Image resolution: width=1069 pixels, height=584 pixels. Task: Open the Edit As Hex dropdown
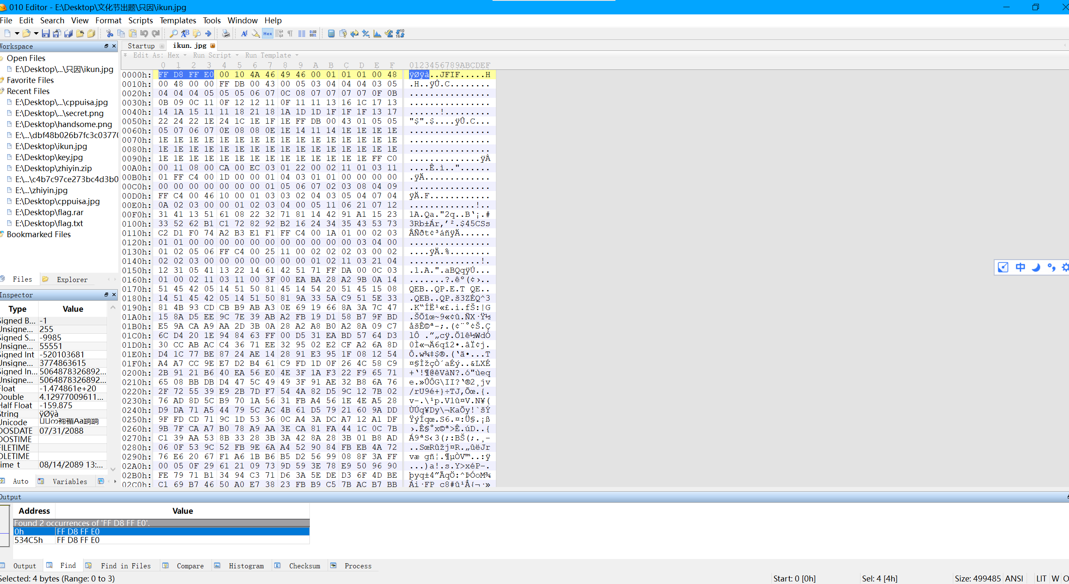pos(160,55)
